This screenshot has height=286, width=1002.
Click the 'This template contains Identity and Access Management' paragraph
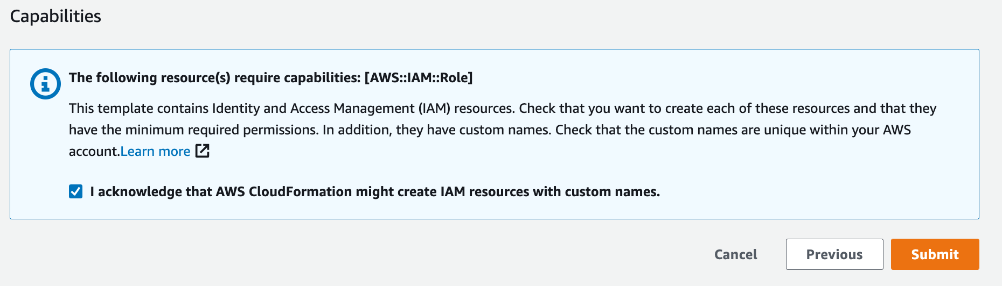click(503, 130)
